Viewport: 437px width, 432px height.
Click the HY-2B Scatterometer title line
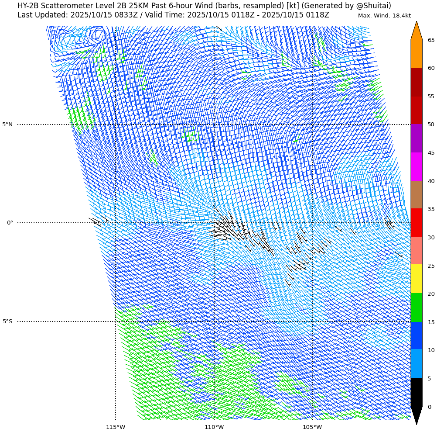click(204, 6)
